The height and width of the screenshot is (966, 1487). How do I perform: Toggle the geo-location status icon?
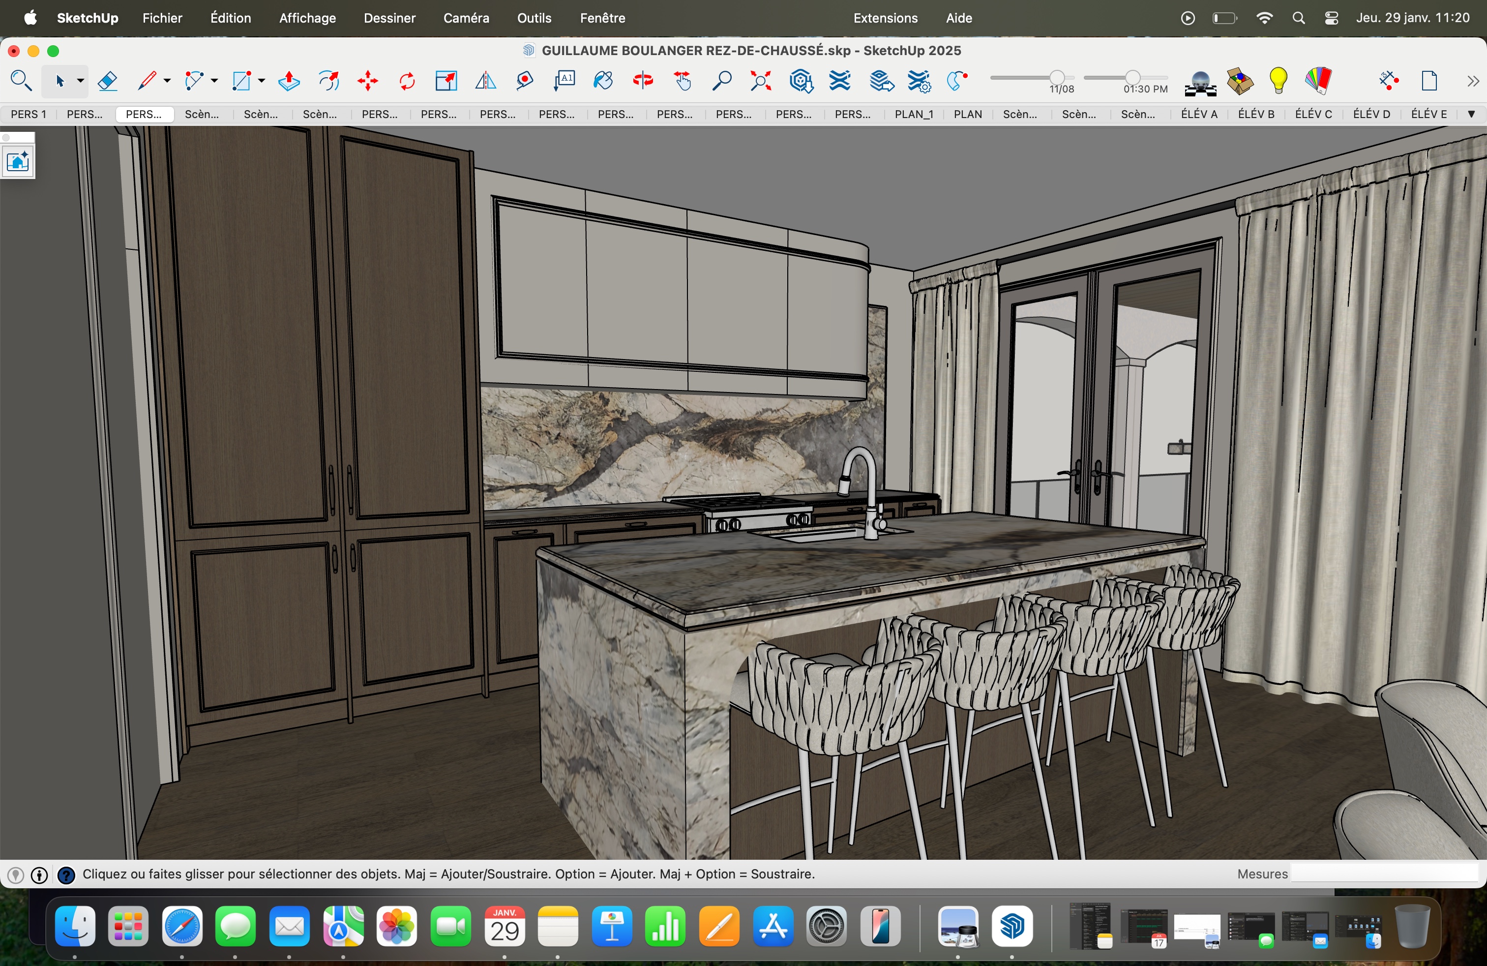[x=16, y=875]
